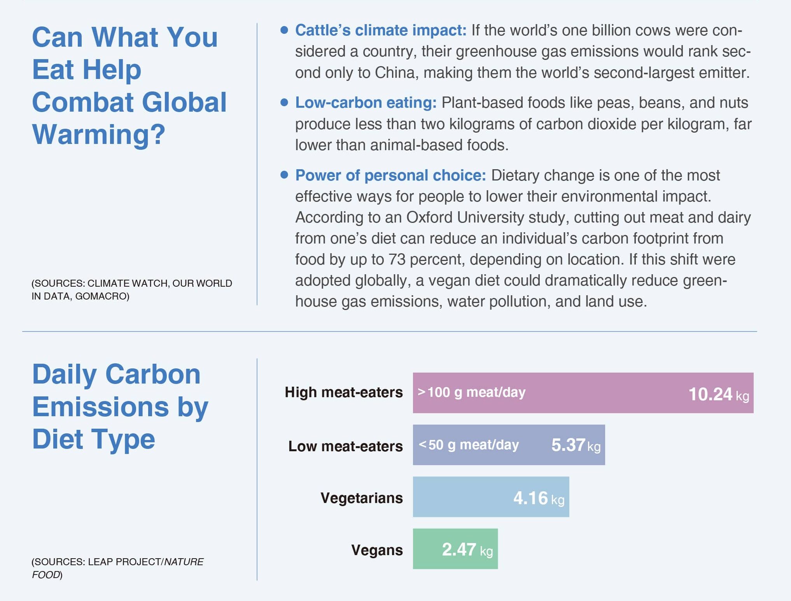Click the "Vegetarians" row label
The width and height of the screenshot is (791, 601).
362,498
